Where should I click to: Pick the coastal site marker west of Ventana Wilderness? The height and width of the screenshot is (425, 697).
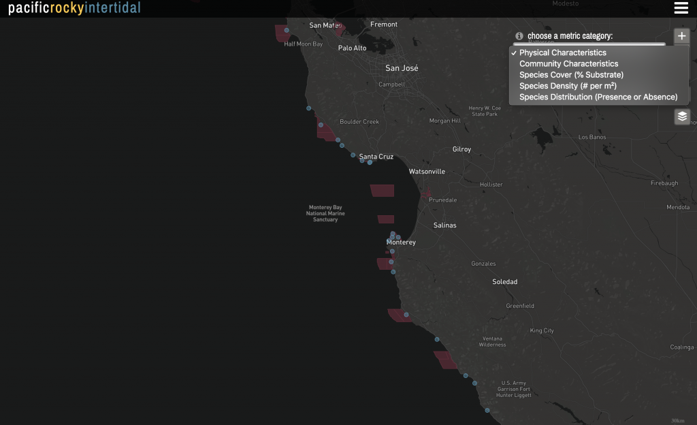(x=437, y=339)
